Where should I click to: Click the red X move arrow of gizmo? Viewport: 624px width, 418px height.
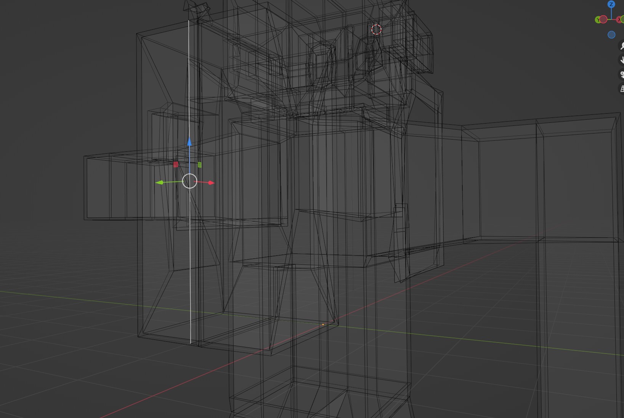[211, 183]
